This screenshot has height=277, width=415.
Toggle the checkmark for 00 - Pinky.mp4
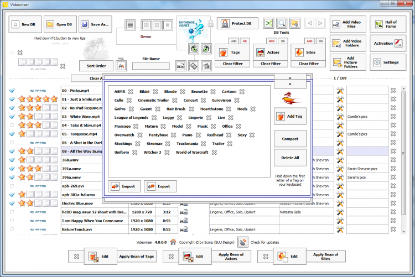tap(12, 91)
